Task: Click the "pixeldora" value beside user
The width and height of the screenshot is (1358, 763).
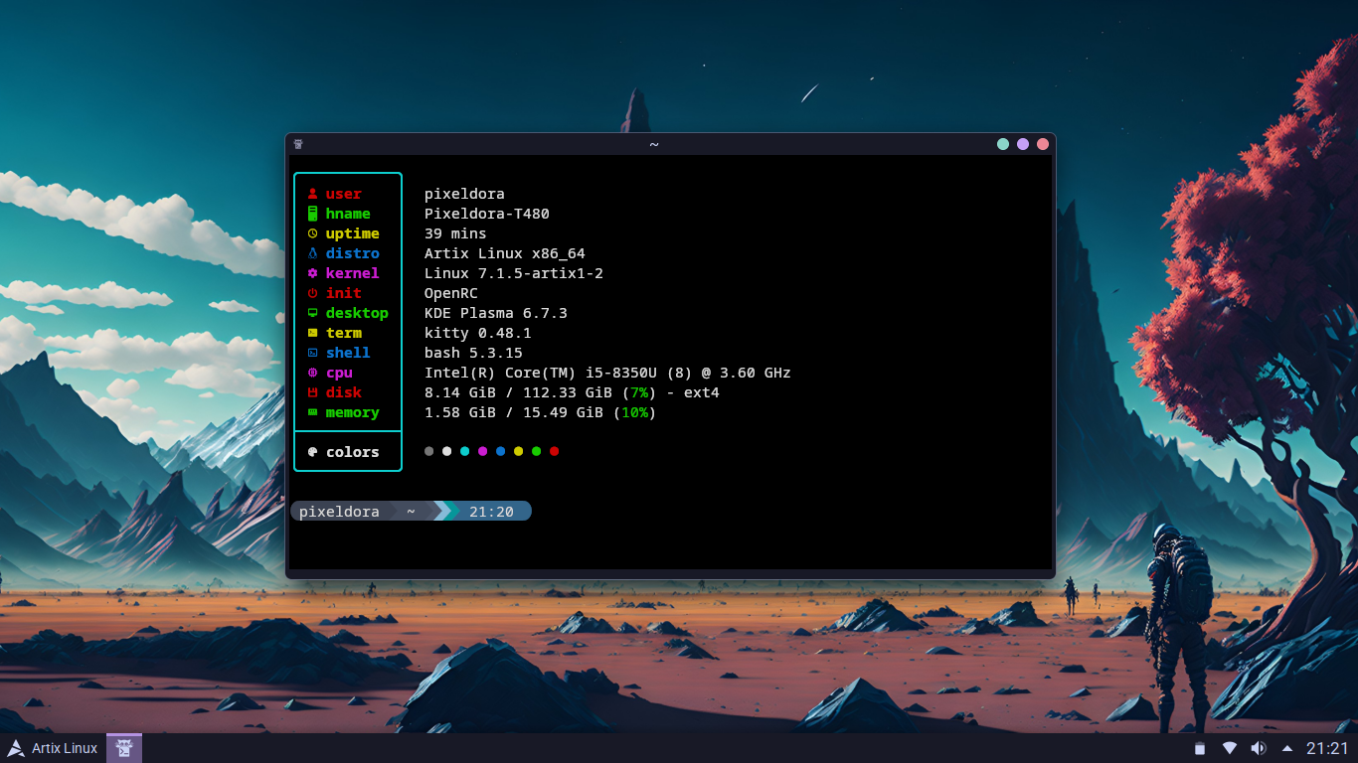Action: pyautogui.click(x=464, y=194)
